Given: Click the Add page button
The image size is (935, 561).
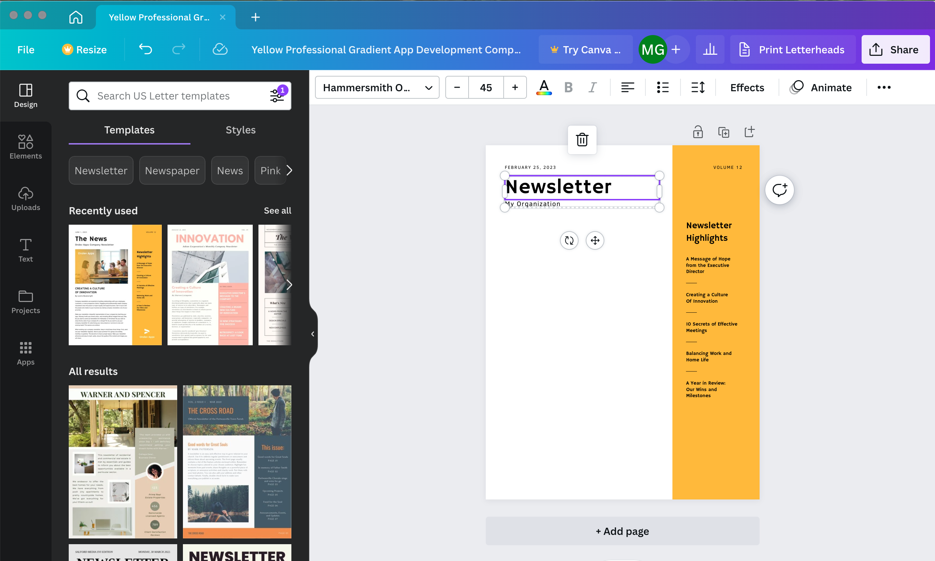Looking at the screenshot, I should [622, 531].
